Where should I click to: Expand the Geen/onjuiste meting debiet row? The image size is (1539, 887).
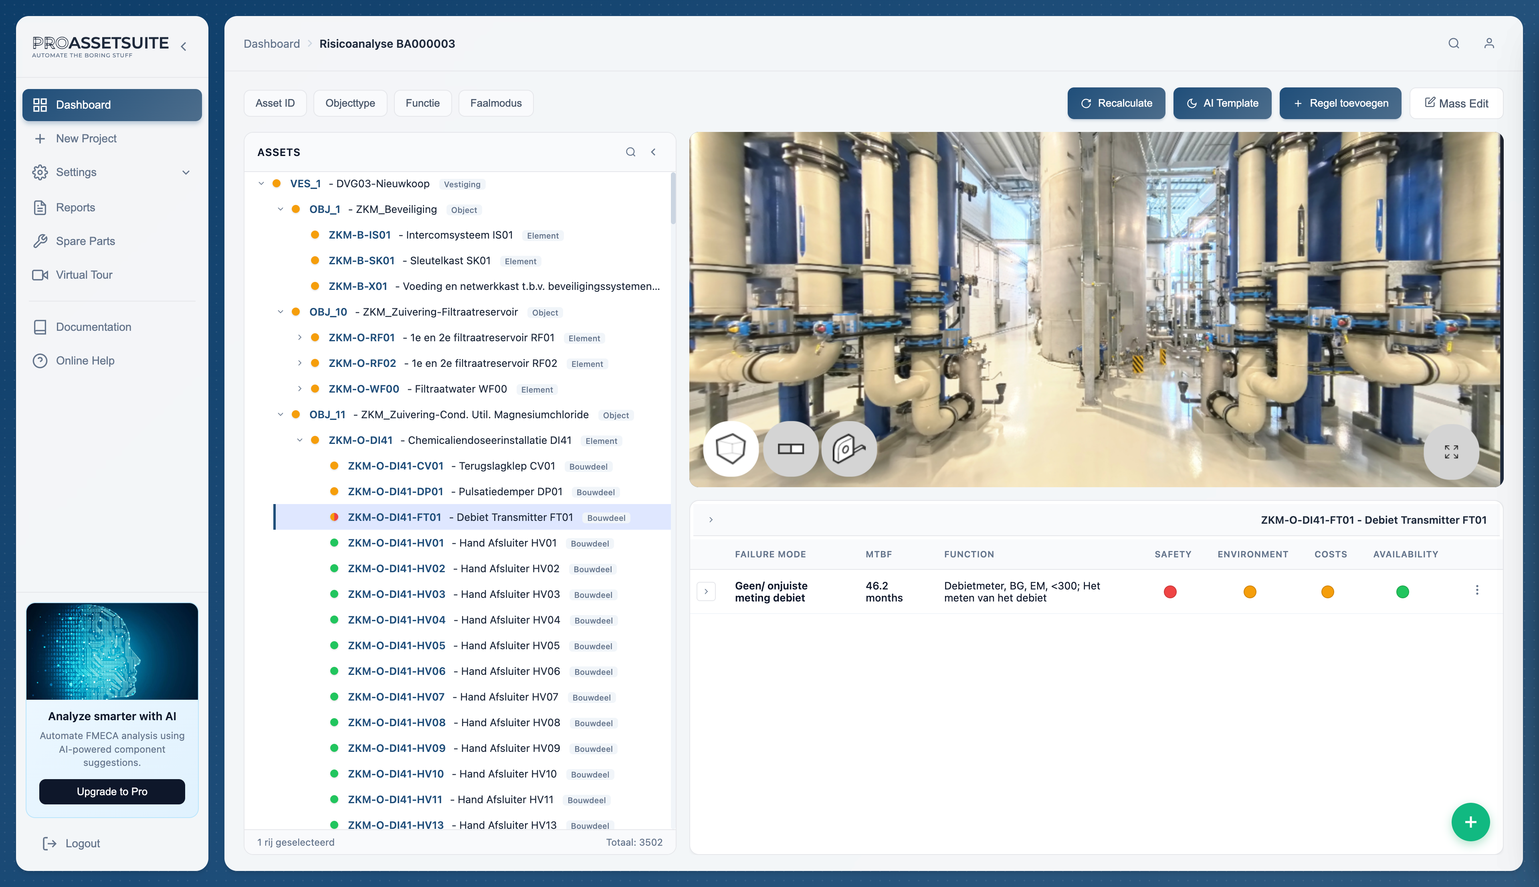click(x=706, y=591)
